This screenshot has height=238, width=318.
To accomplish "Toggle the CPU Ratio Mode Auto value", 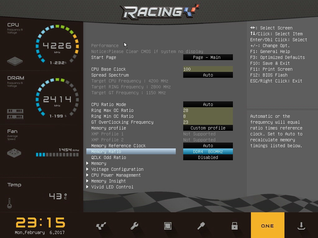I will [x=208, y=104].
